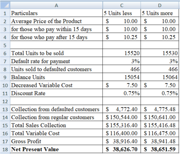Image resolution: width=180 pixels, height=154 pixels.
Task: Click the $150,544.00 cell
Action: pos(122,117)
